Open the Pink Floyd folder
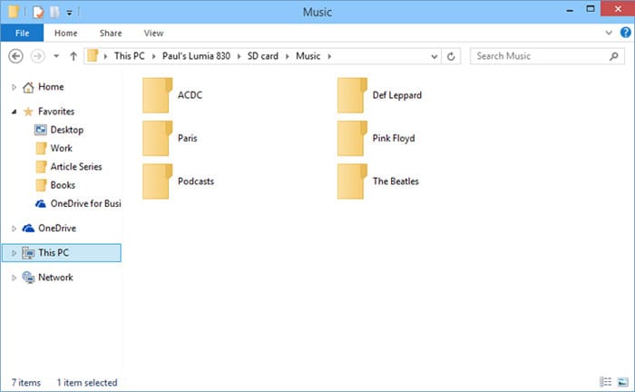Screen dimensions: 635x392 350,138
